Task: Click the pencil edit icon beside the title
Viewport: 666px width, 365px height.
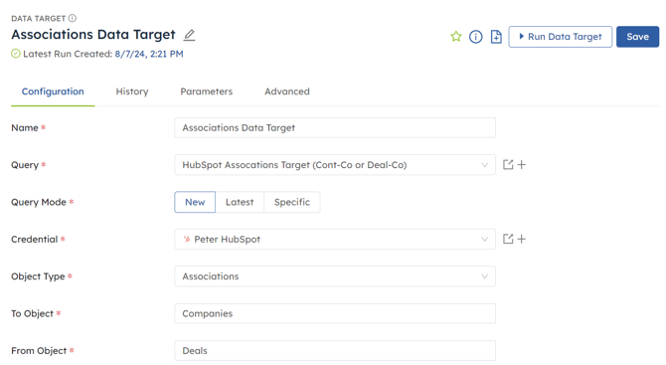Action: click(x=189, y=35)
